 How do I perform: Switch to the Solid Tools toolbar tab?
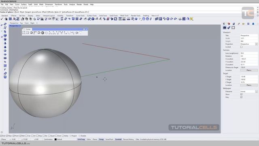[x=103, y=15]
